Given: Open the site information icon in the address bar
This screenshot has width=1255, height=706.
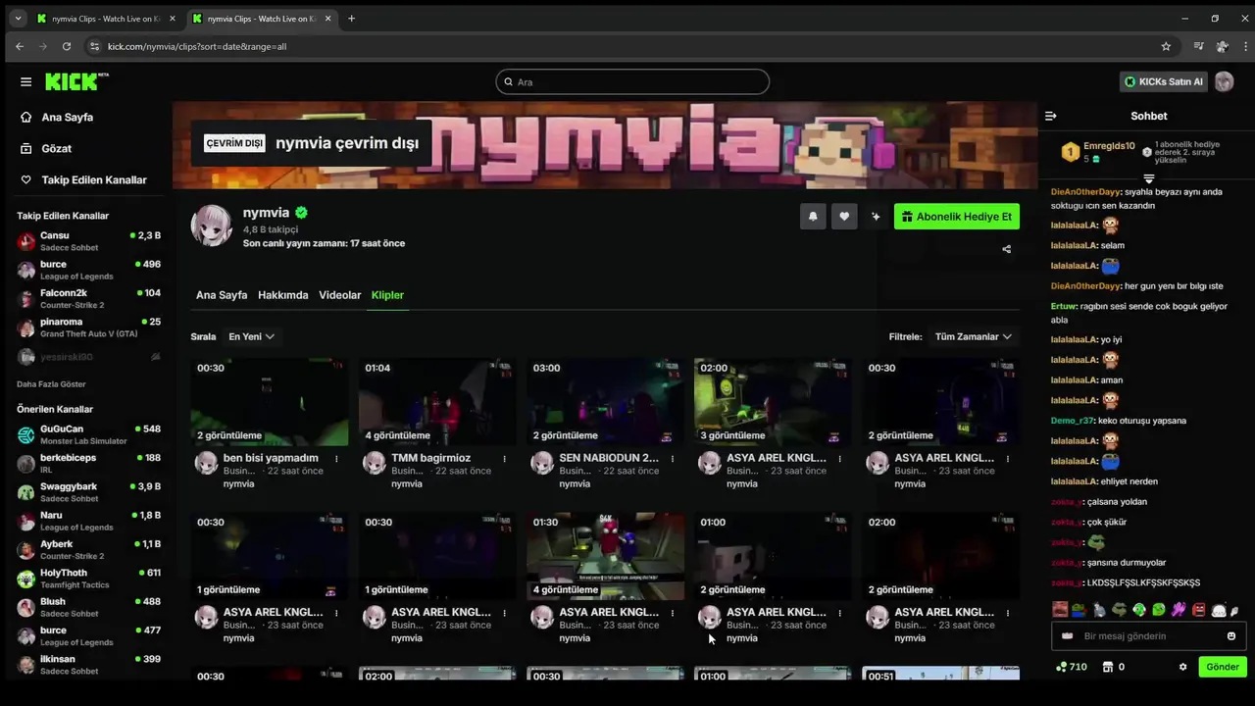Looking at the screenshot, I should (94, 46).
